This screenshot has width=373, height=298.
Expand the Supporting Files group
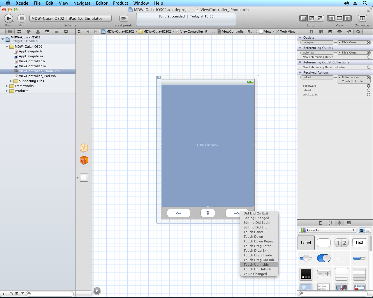pyautogui.click(x=11, y=81)
